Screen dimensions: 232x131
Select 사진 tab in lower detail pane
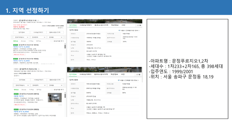(x=123, y=74)
